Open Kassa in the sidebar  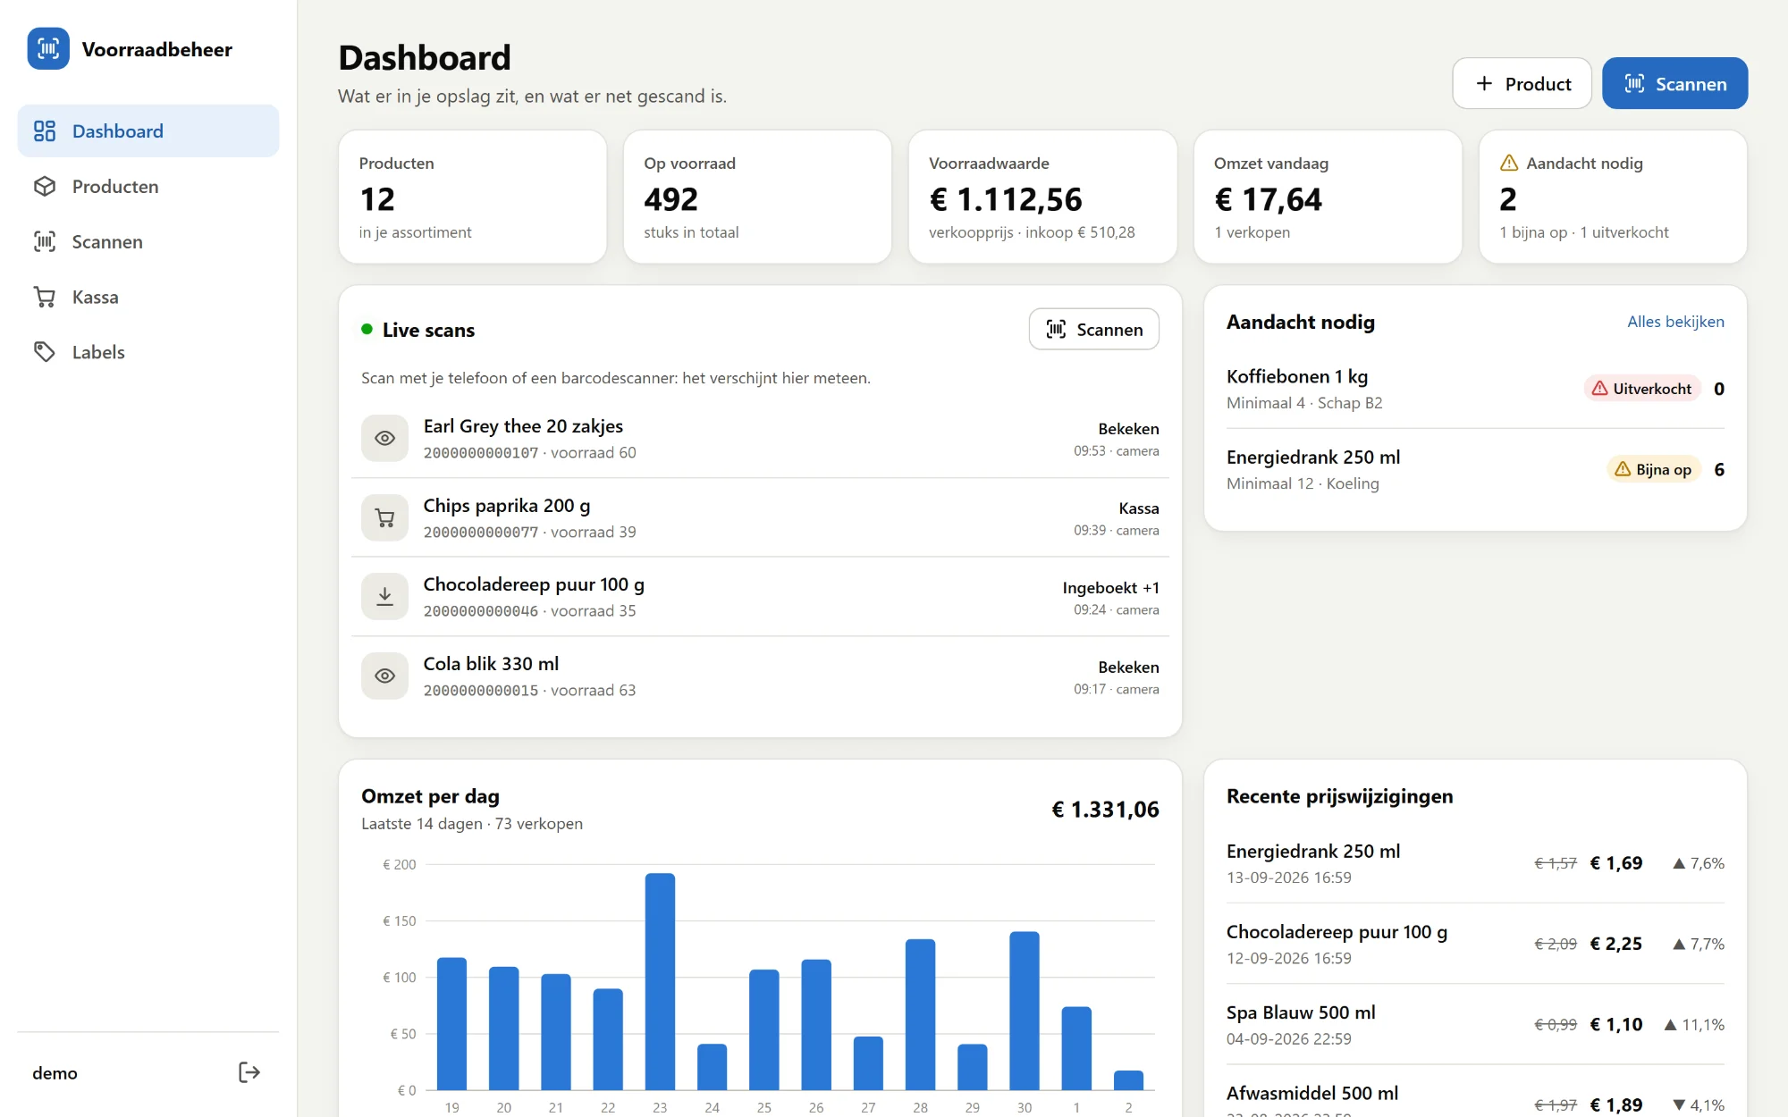tap(148, 297)
